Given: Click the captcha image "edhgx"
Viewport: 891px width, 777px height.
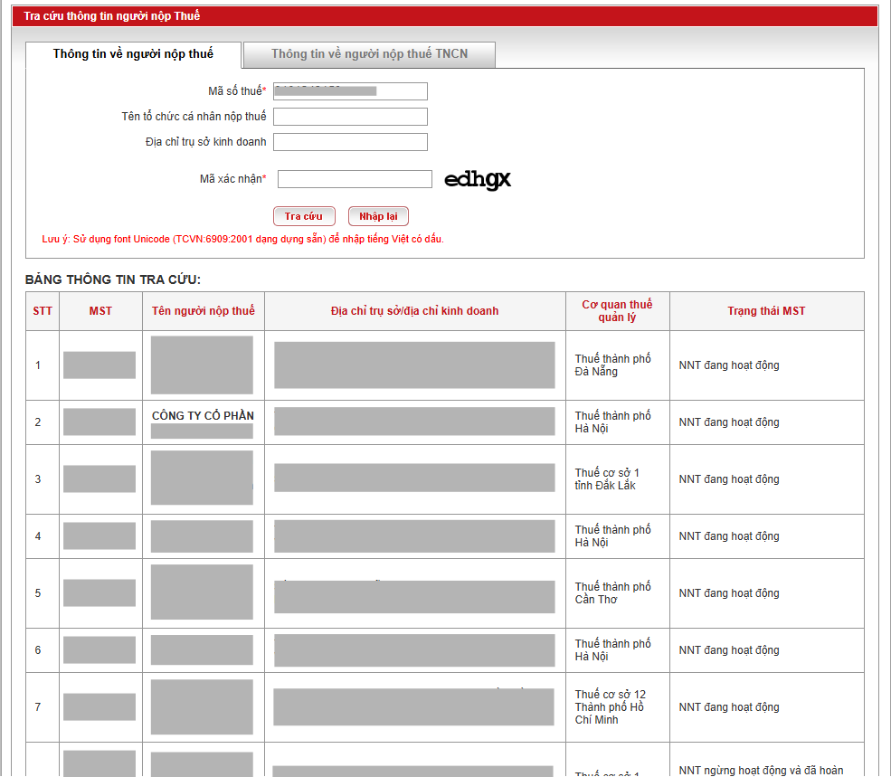Looking at the screenshot, I should click(x=478, y=180).
